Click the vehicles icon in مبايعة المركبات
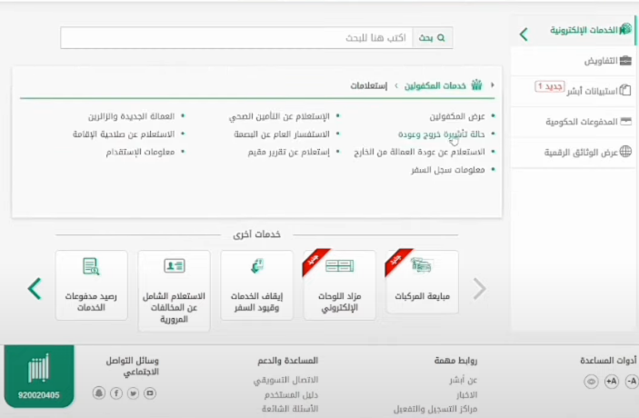 pos(422,265)
